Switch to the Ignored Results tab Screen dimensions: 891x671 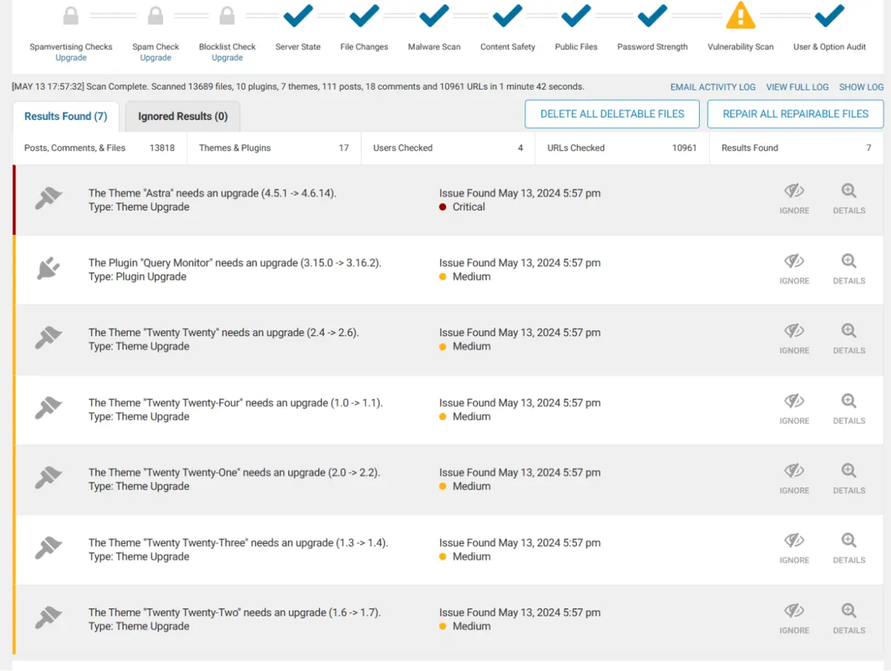click(182, 116)
